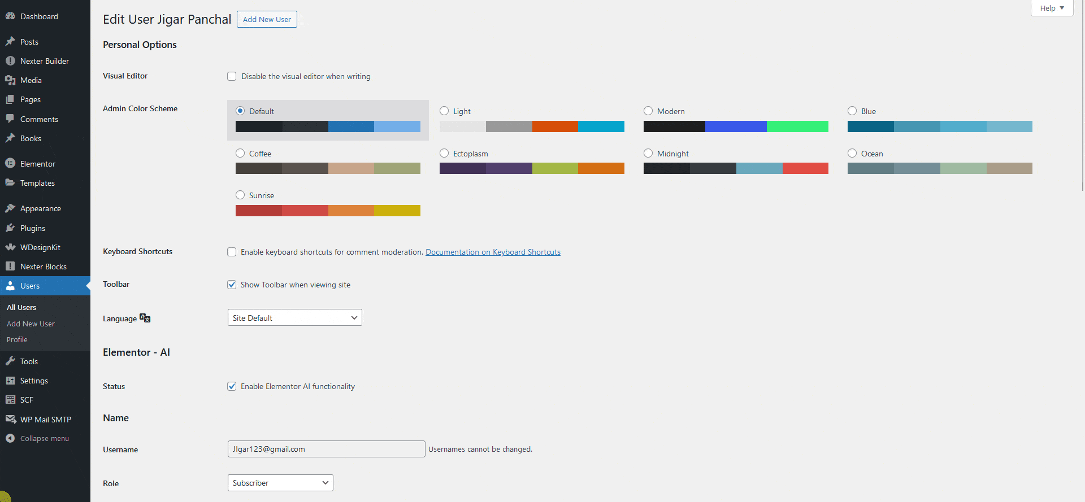Click the Collapse menu arrow icon
This screenshot has height=502, width=1085.
tap(10, 438)
